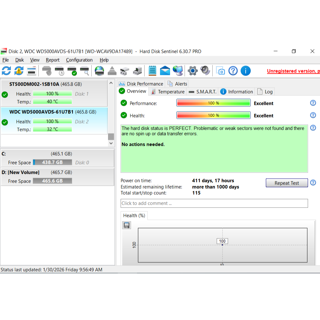Click the disk icon with green checkmark
This screenshot has width=320, height=320.
point(72,71)
